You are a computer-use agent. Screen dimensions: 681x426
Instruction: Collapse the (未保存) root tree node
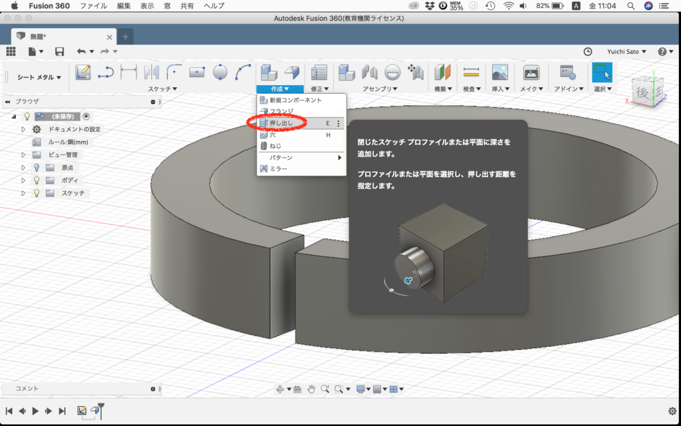[14, 116]
